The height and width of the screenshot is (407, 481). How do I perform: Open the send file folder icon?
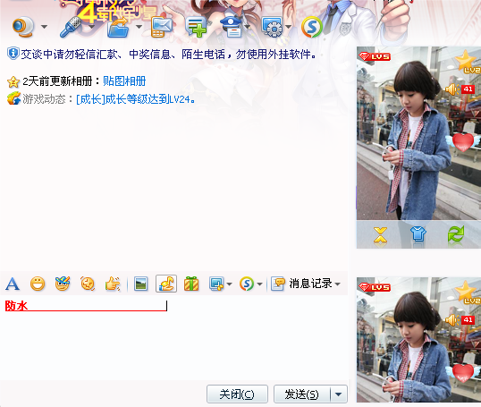click(118, 28)
